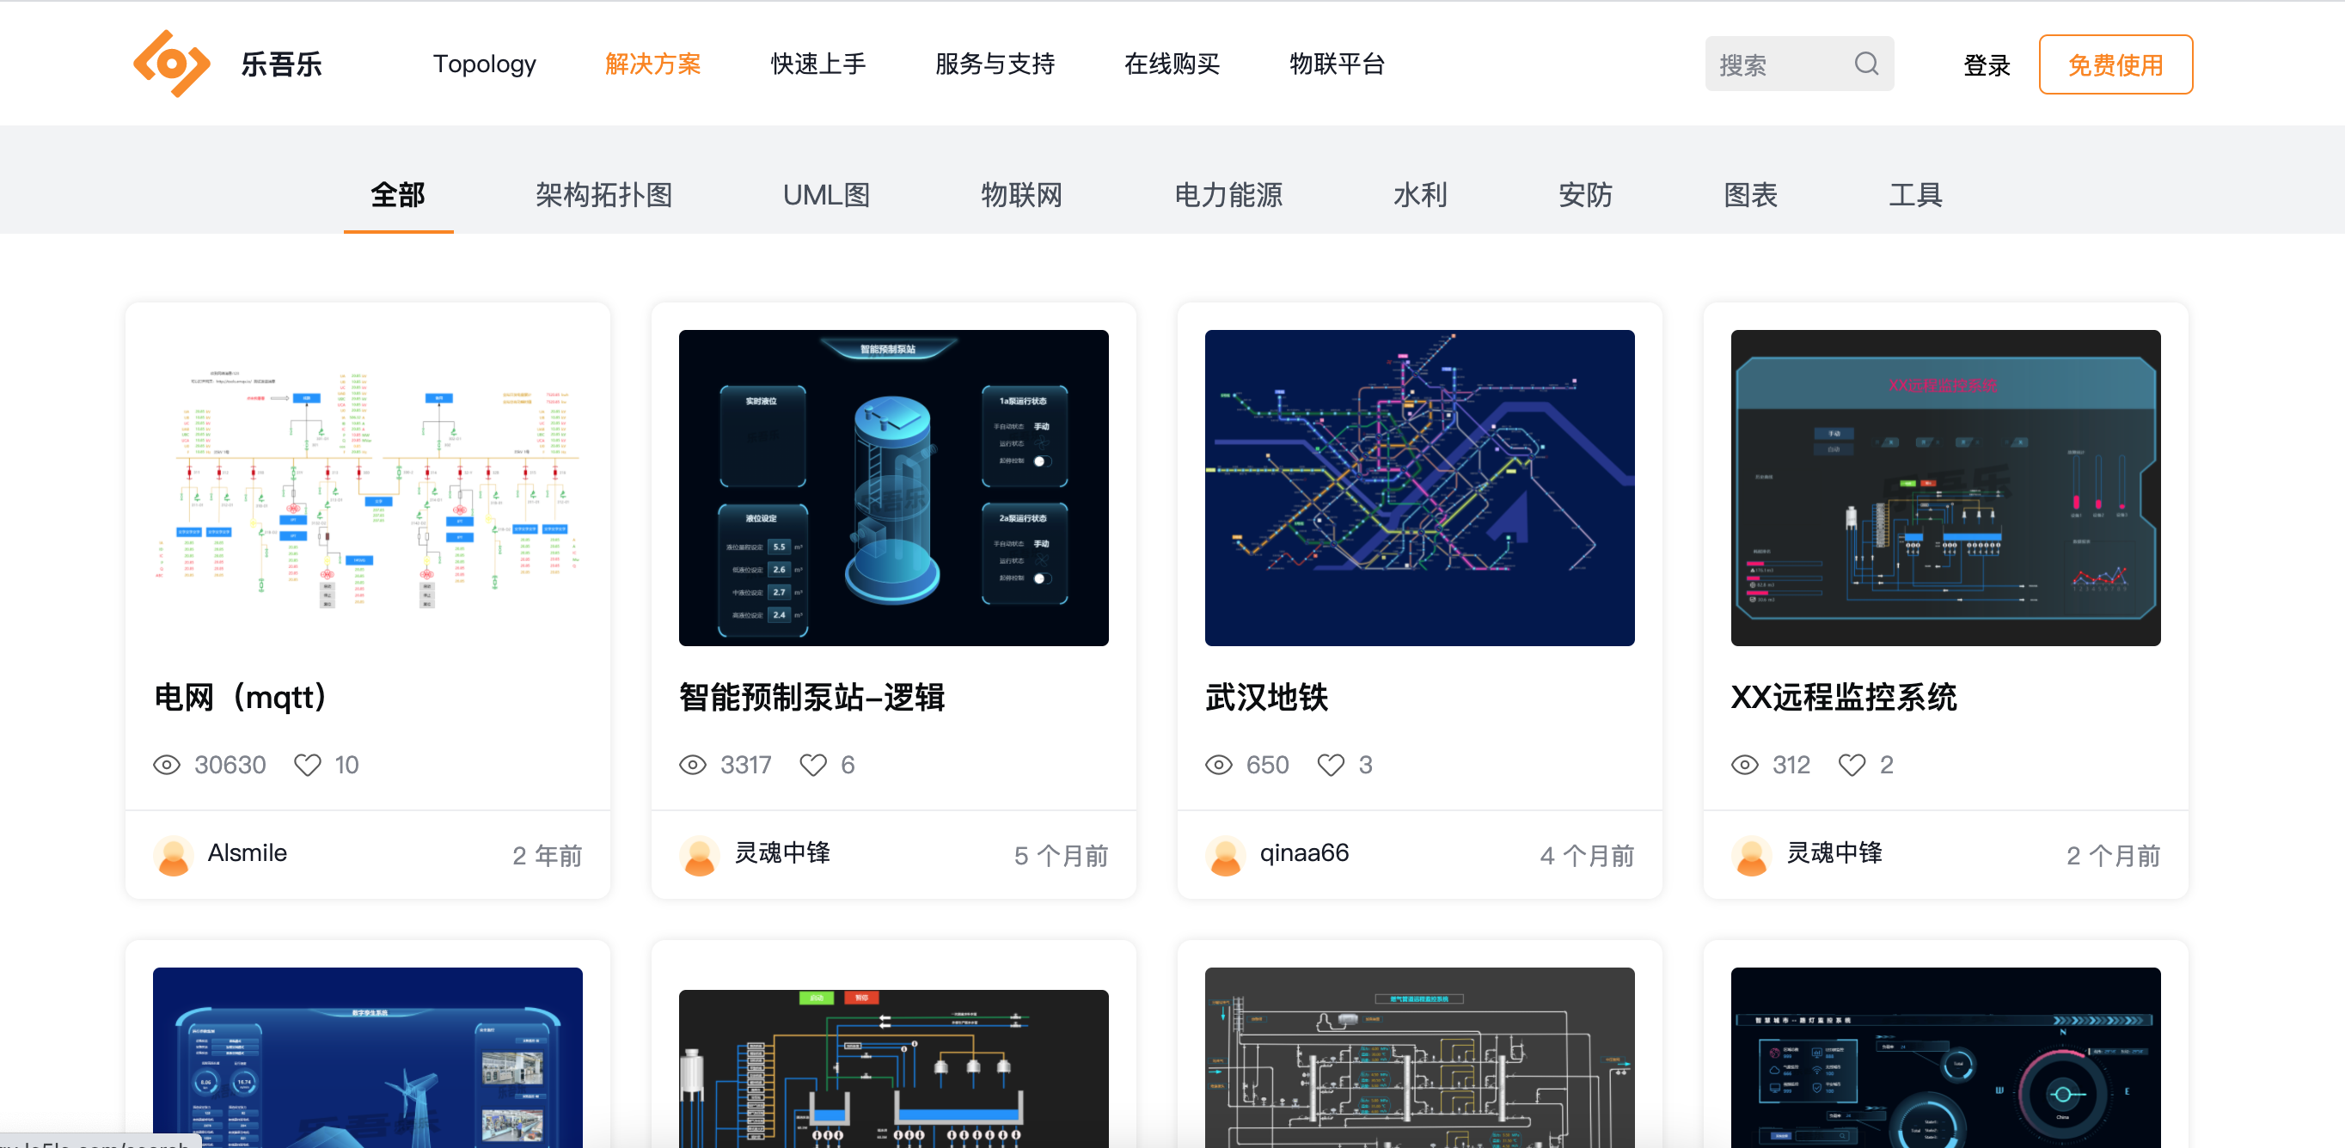This screenshot has height=1148, width=2345.
Task: Select the 电力能源 category tab
Action: tap(1228, 195)
